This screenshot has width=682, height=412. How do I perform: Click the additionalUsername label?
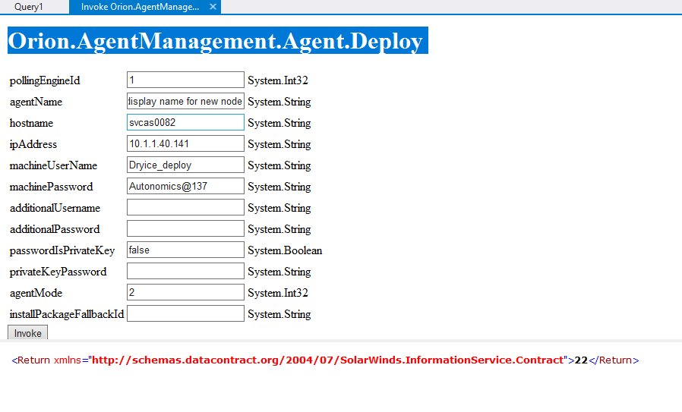point(55,208)
